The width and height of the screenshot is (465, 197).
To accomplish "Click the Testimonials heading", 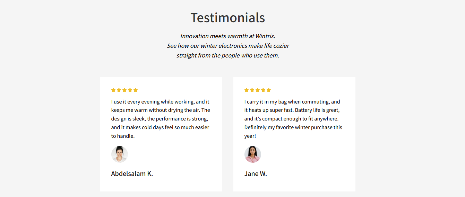I will (228, 18).
